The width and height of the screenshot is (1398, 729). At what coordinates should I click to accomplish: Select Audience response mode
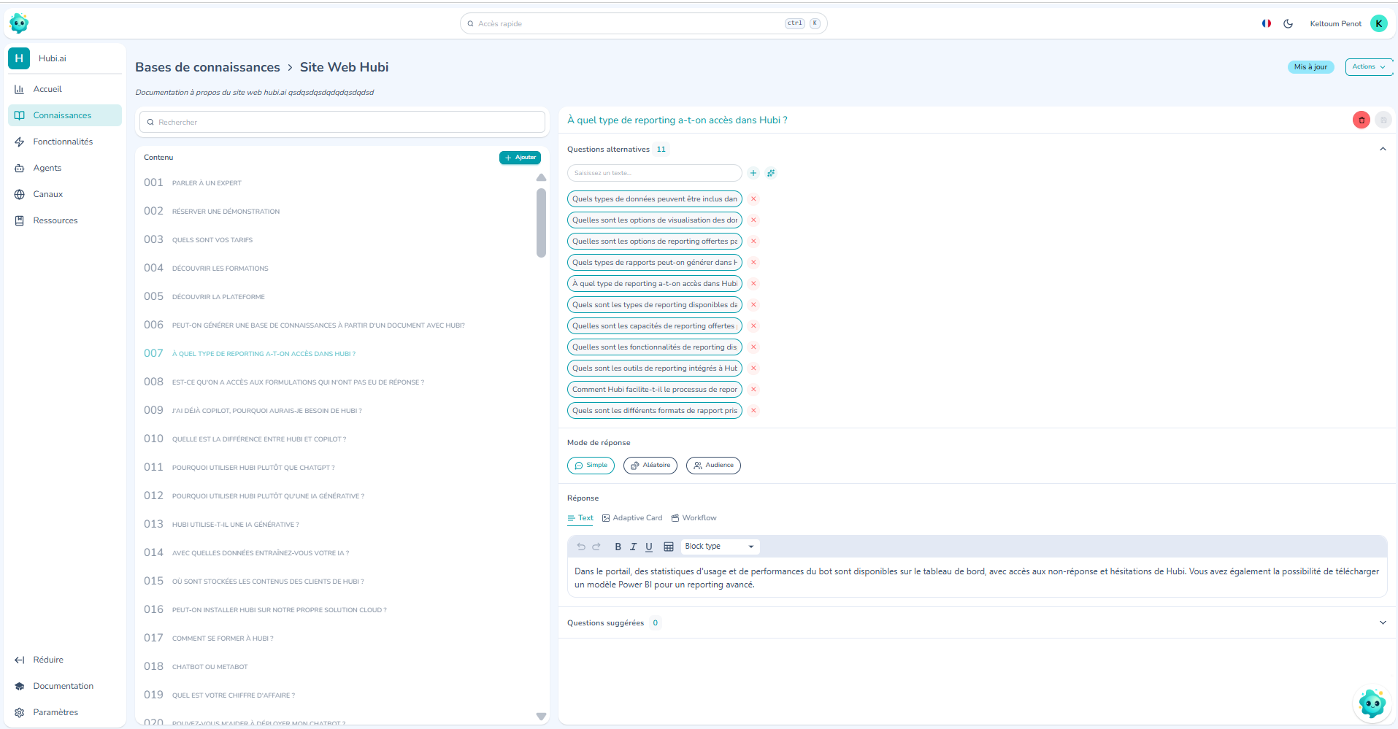(713, 466)
